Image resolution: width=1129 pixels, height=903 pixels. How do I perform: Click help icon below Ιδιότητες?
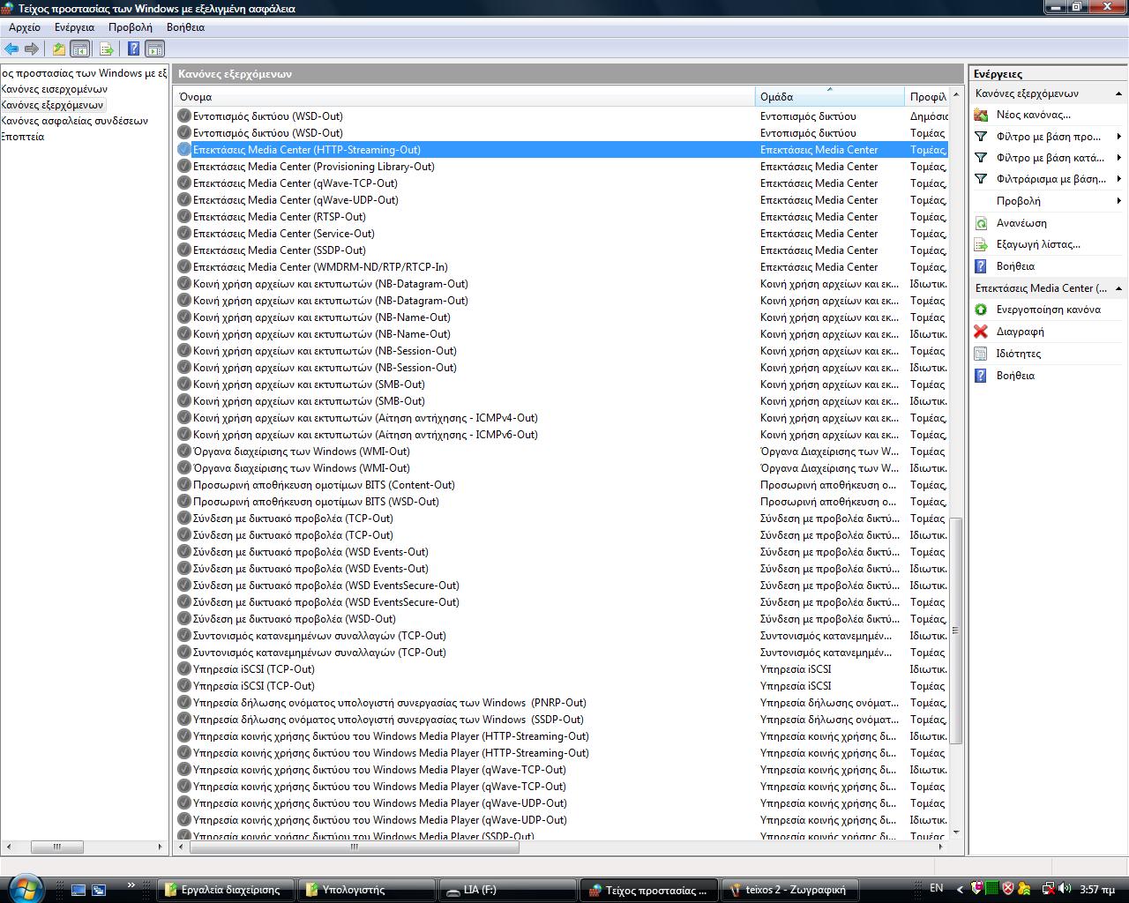pyautogui.click(x=981, y=376)
